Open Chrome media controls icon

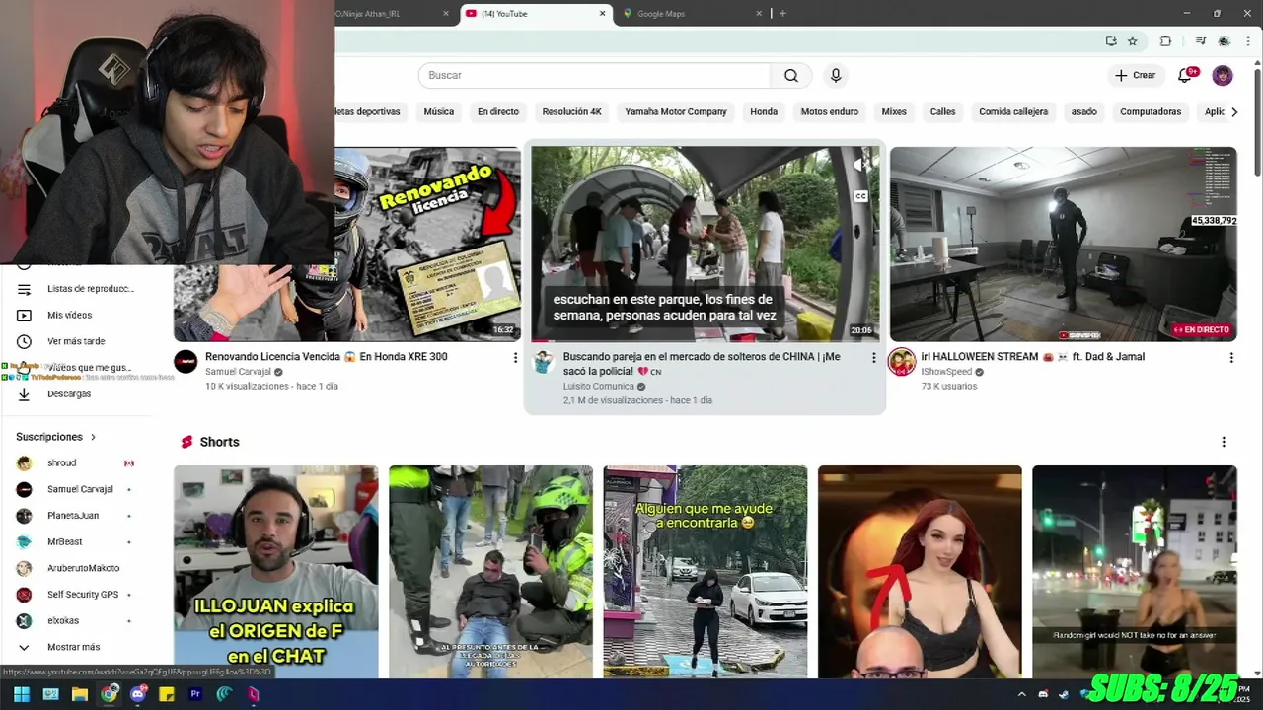pos(1201,41)
